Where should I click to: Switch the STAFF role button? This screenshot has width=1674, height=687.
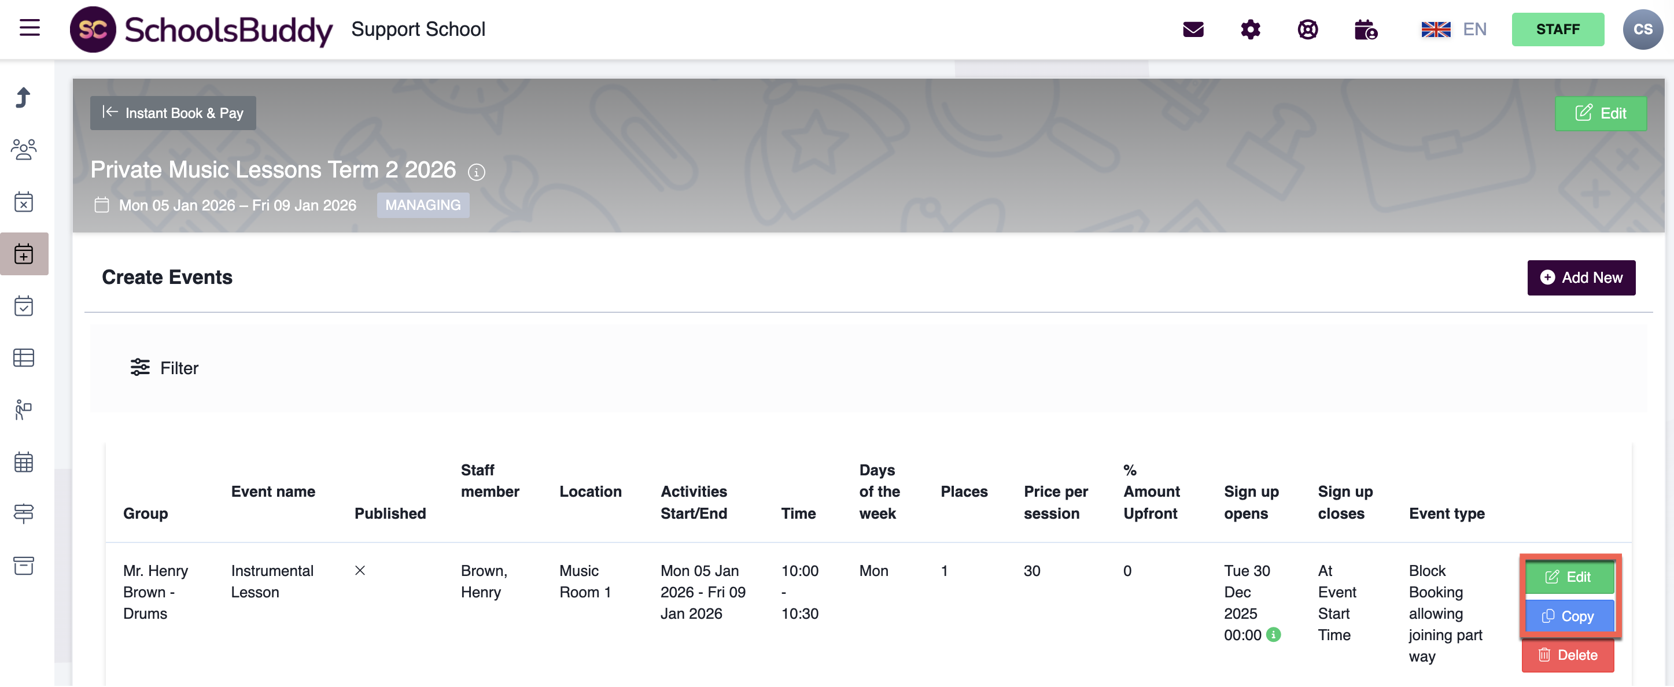click(x=1557, y=29)
